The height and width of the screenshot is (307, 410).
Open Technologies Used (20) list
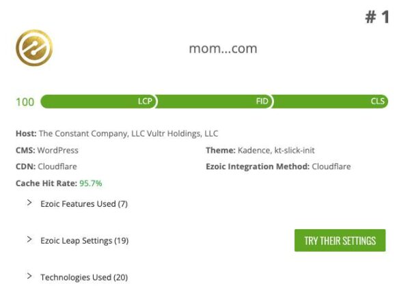click(x=84, y=277)
